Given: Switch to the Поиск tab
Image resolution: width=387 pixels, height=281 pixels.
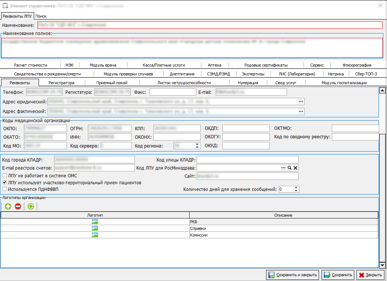Looking at the screenshot, I should pyautogui.click(x=41, y=16).
